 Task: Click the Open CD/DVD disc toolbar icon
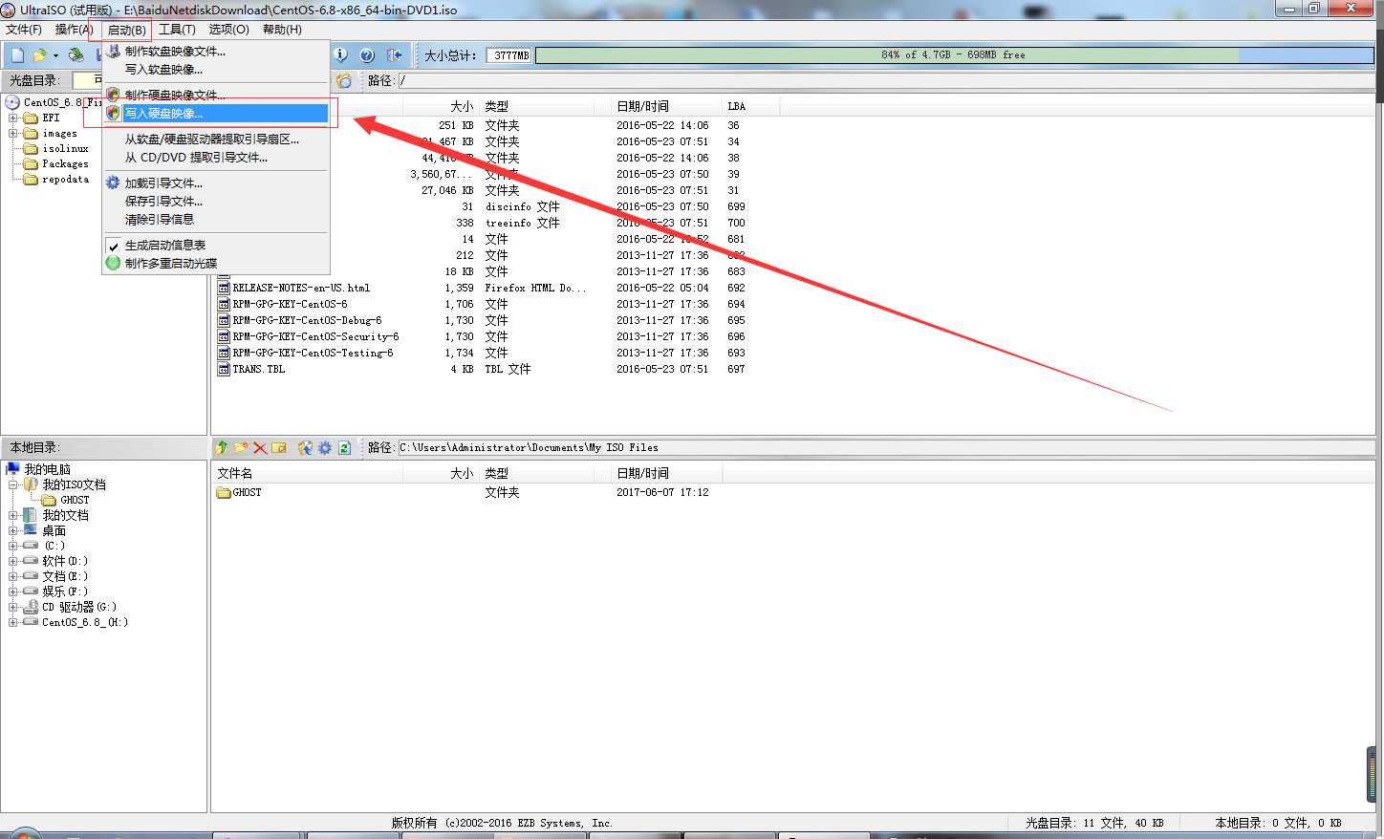(x=76, y=55)
